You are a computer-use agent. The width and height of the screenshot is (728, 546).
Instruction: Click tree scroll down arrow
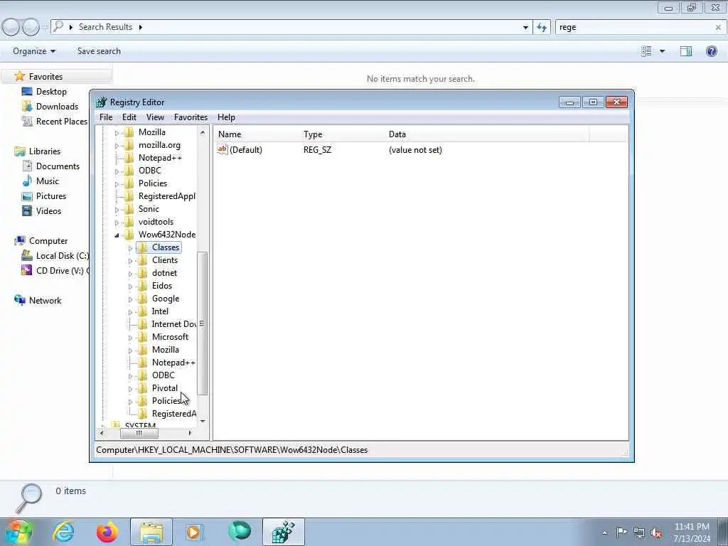point(203,421)
